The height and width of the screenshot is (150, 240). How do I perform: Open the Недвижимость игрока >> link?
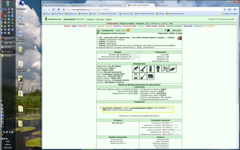135,93
